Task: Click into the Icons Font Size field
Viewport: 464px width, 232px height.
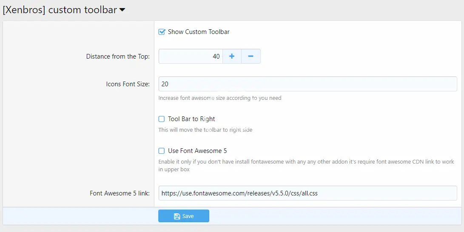Action: point(307,84)
